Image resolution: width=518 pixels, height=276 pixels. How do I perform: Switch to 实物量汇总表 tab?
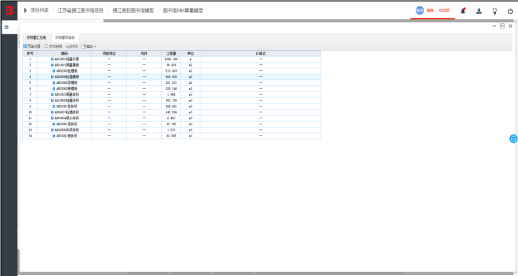[37, 37]
